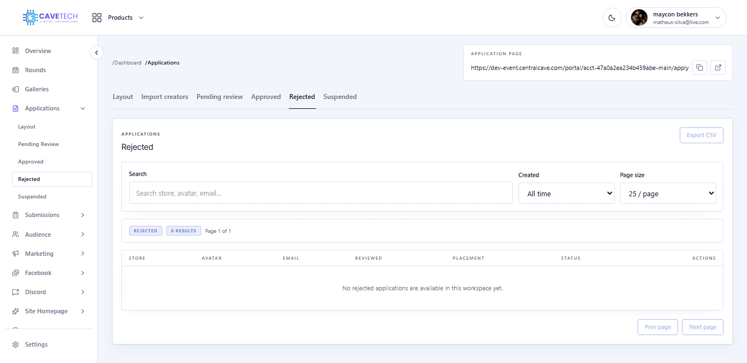Viewport: 747px width, 363px height.
Task: Click the Page 1 of 1 text
Action: pyautogui.click(x=218, y=231)
